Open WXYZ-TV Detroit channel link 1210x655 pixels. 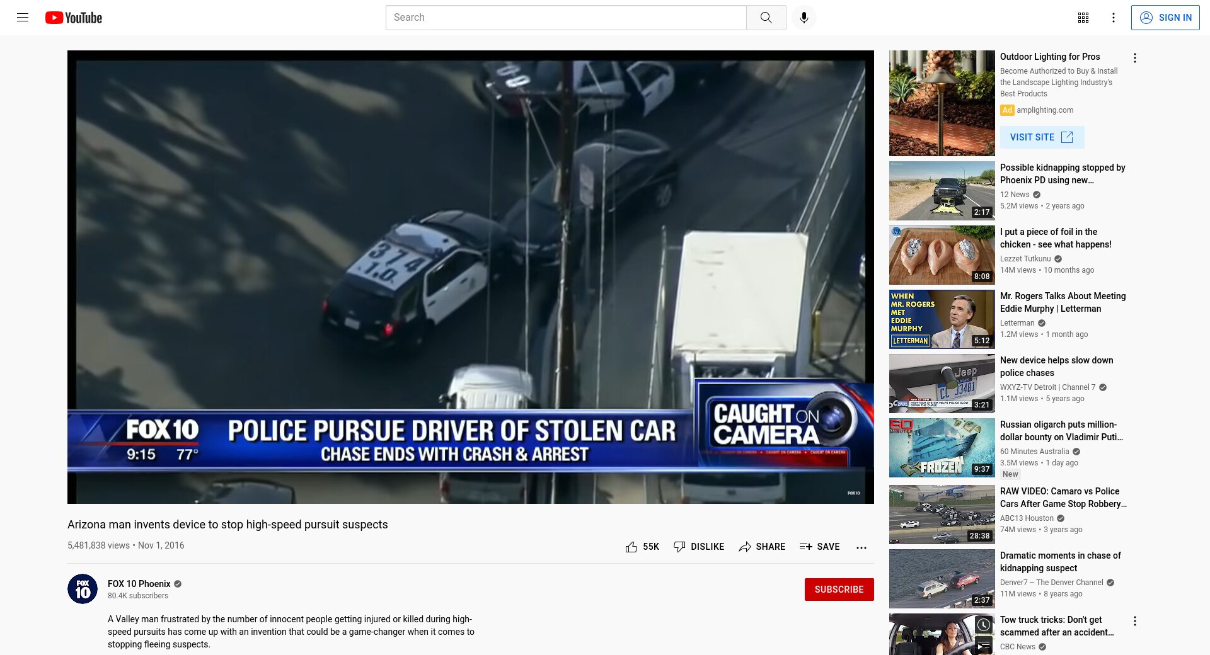pos(1047,387)
